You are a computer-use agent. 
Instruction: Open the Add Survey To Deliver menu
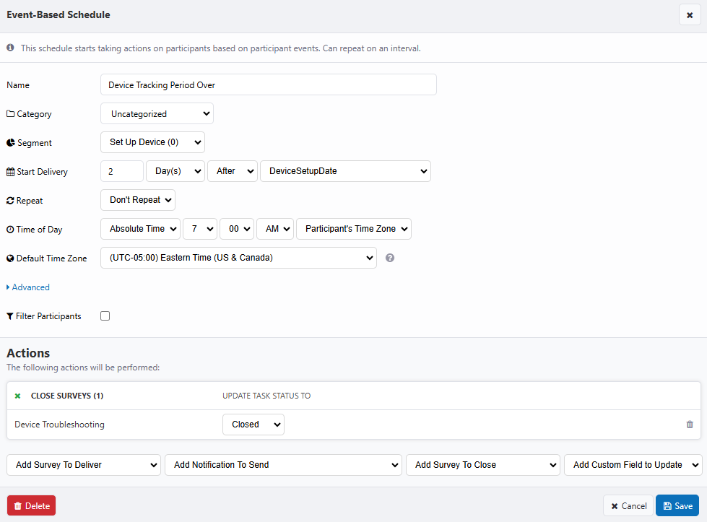(84, 465)
